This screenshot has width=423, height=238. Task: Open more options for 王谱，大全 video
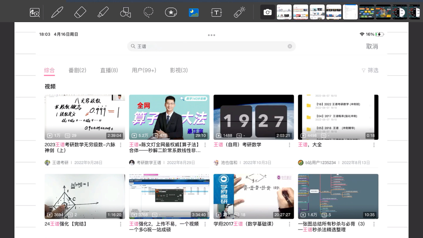374,145
